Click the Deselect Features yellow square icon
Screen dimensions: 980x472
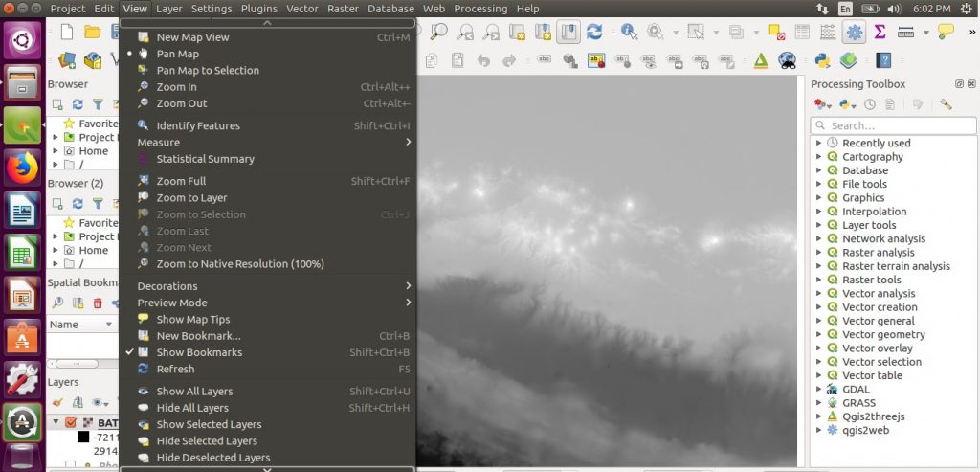click(x=776, y=32)
